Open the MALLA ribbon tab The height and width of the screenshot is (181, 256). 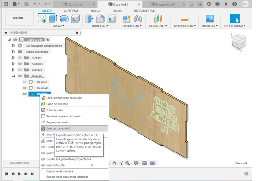click(x=95, y=11)
